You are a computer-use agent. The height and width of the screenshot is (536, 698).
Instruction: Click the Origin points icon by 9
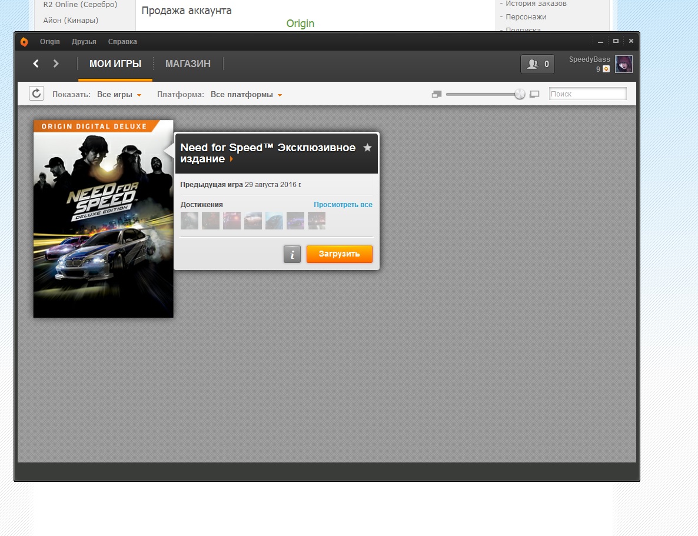click(606, 69)
